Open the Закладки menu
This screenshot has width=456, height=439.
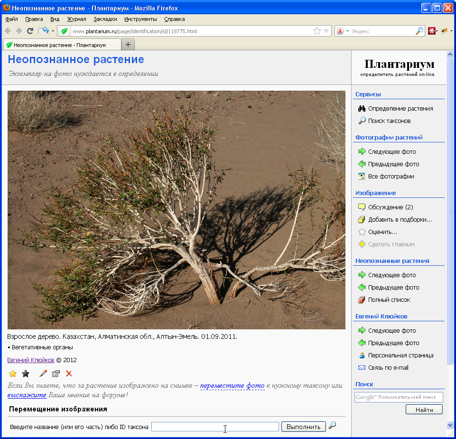[x=105, y=19]
